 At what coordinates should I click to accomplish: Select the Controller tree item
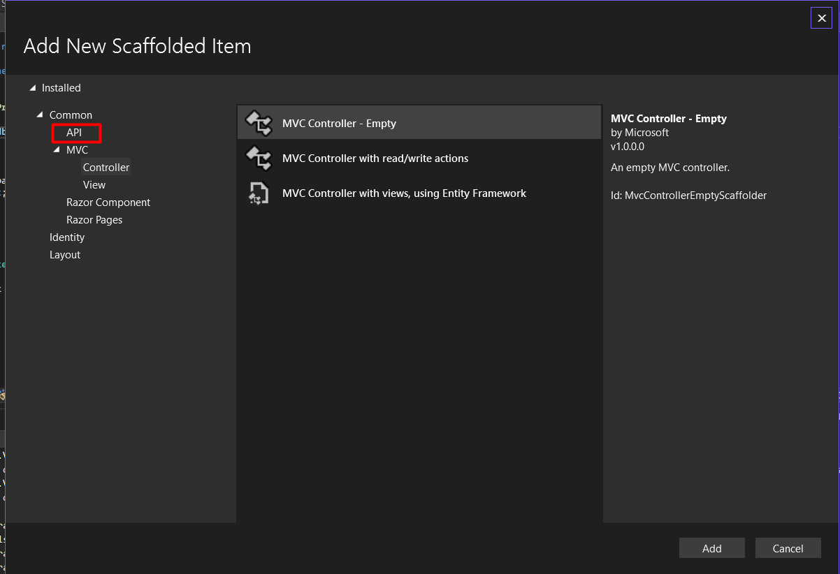tap(106, 168)
